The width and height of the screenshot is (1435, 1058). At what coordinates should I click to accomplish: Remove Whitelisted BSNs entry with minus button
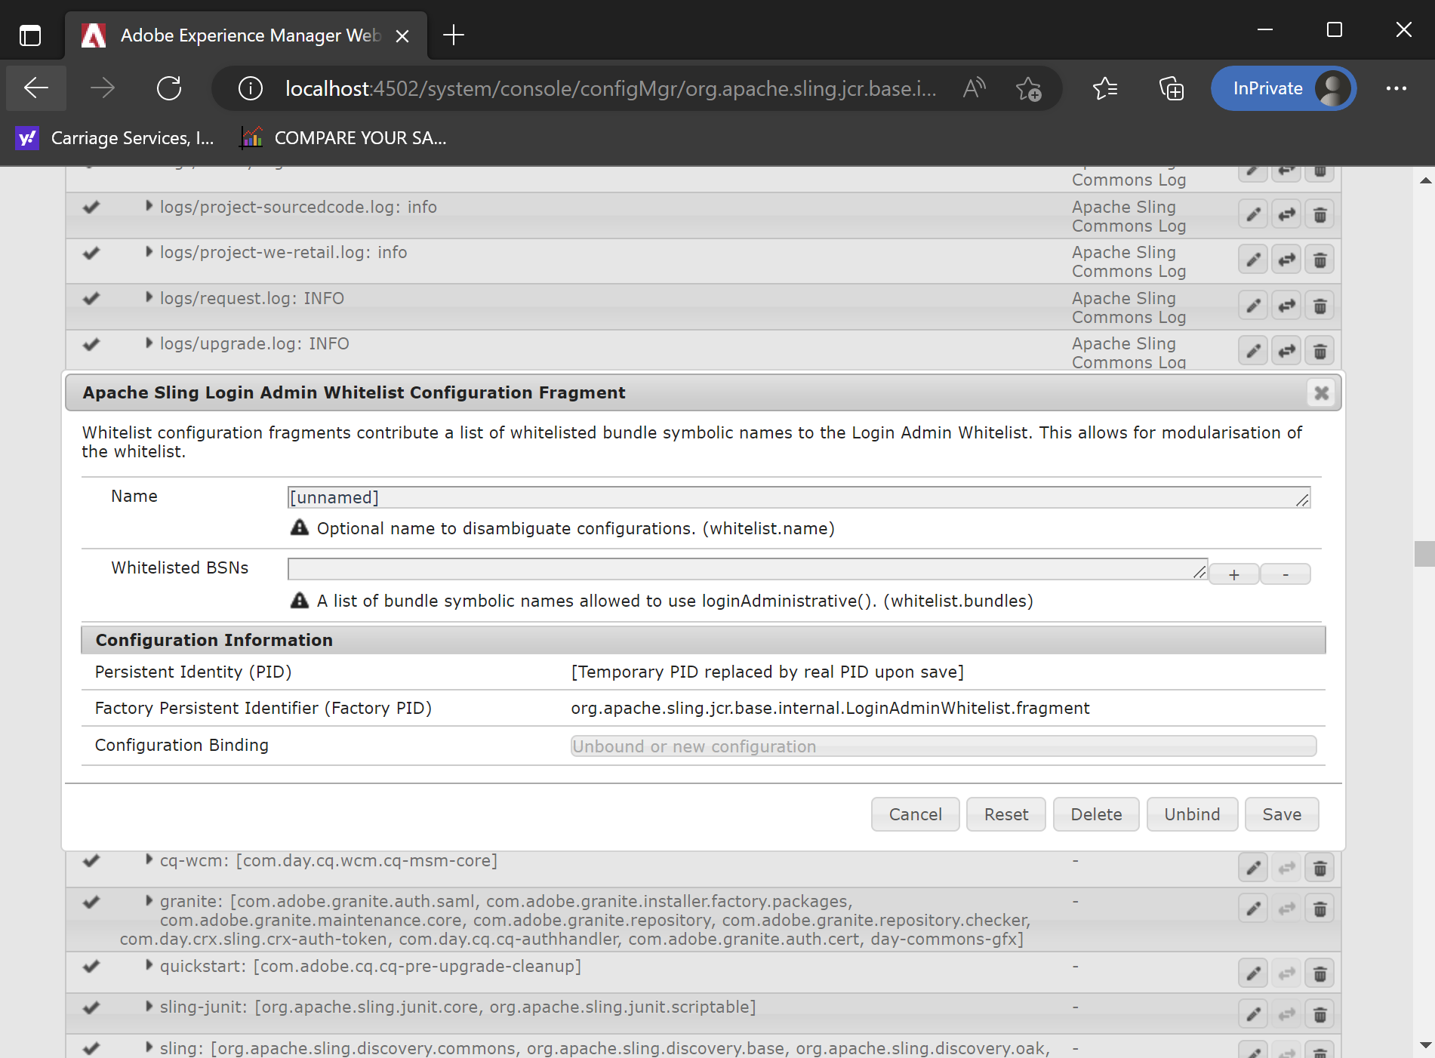pyautogui.click(x=1285, y=575)
